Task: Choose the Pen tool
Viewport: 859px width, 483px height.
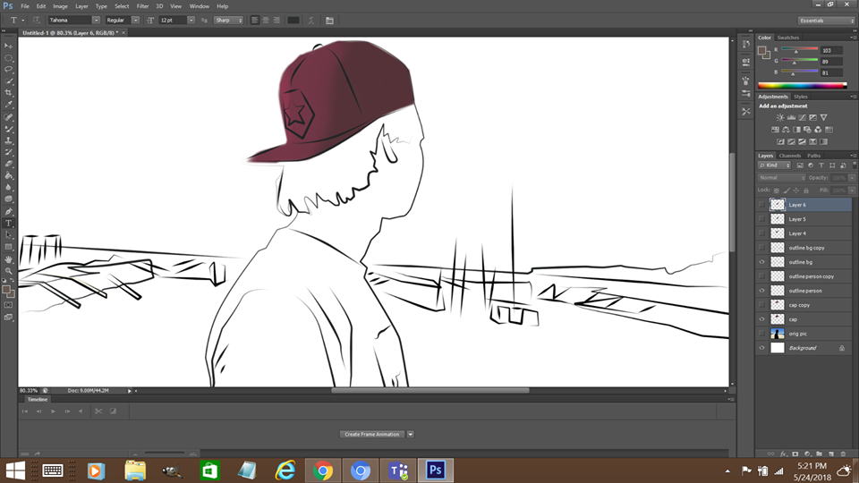Action: click(x=8, y=211)
